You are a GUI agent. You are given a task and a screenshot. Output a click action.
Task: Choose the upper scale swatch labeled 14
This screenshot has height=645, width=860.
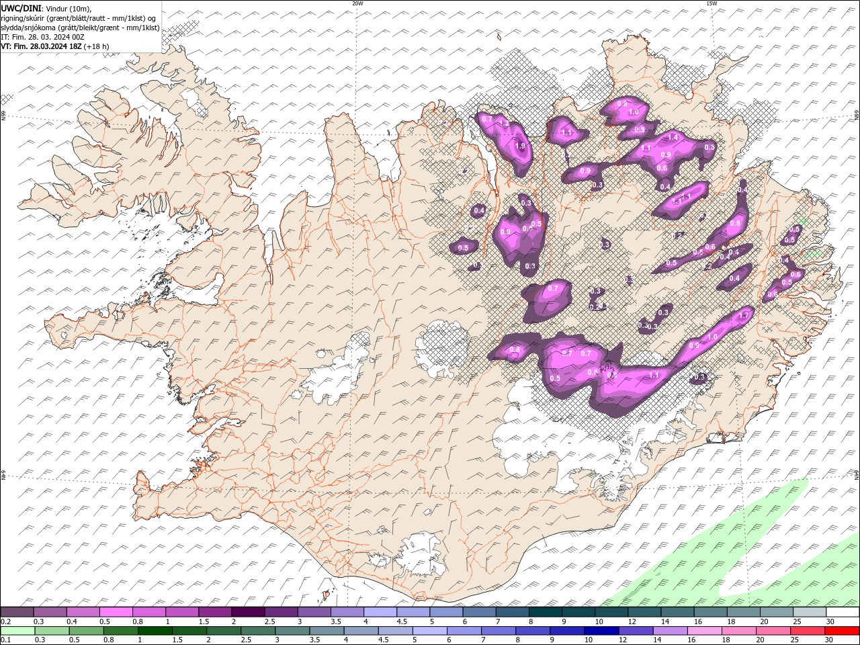click(x=677, y=612)
